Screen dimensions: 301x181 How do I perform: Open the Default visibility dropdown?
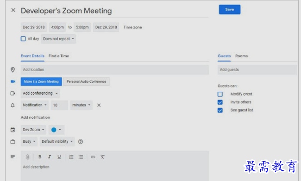click(x=57, y=142)
